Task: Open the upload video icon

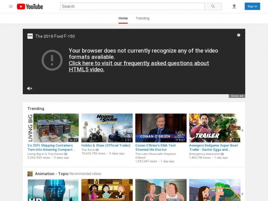Action: click(x=234, y=6)
